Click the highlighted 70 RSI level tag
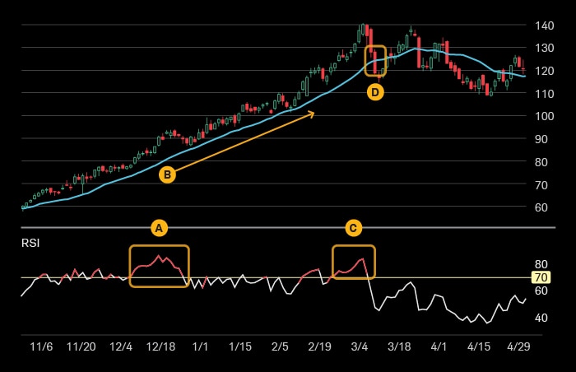Image resolution: width=576 pixels, height=372 pixels. [541, 277]
